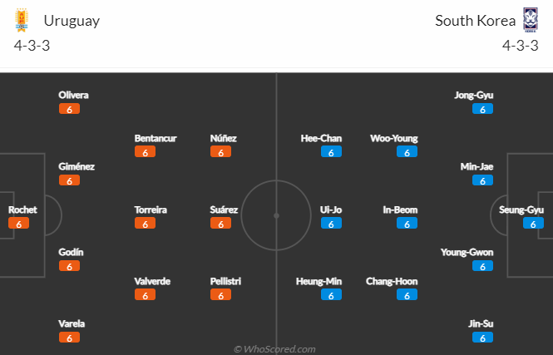This screenshot has width=553, height=355.
Task: Click the WhoScored.com watermark
Action: 274,349
